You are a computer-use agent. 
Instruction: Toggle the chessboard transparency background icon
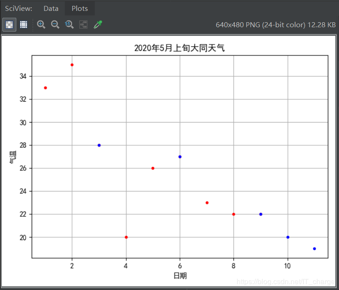tap(9, 25)
